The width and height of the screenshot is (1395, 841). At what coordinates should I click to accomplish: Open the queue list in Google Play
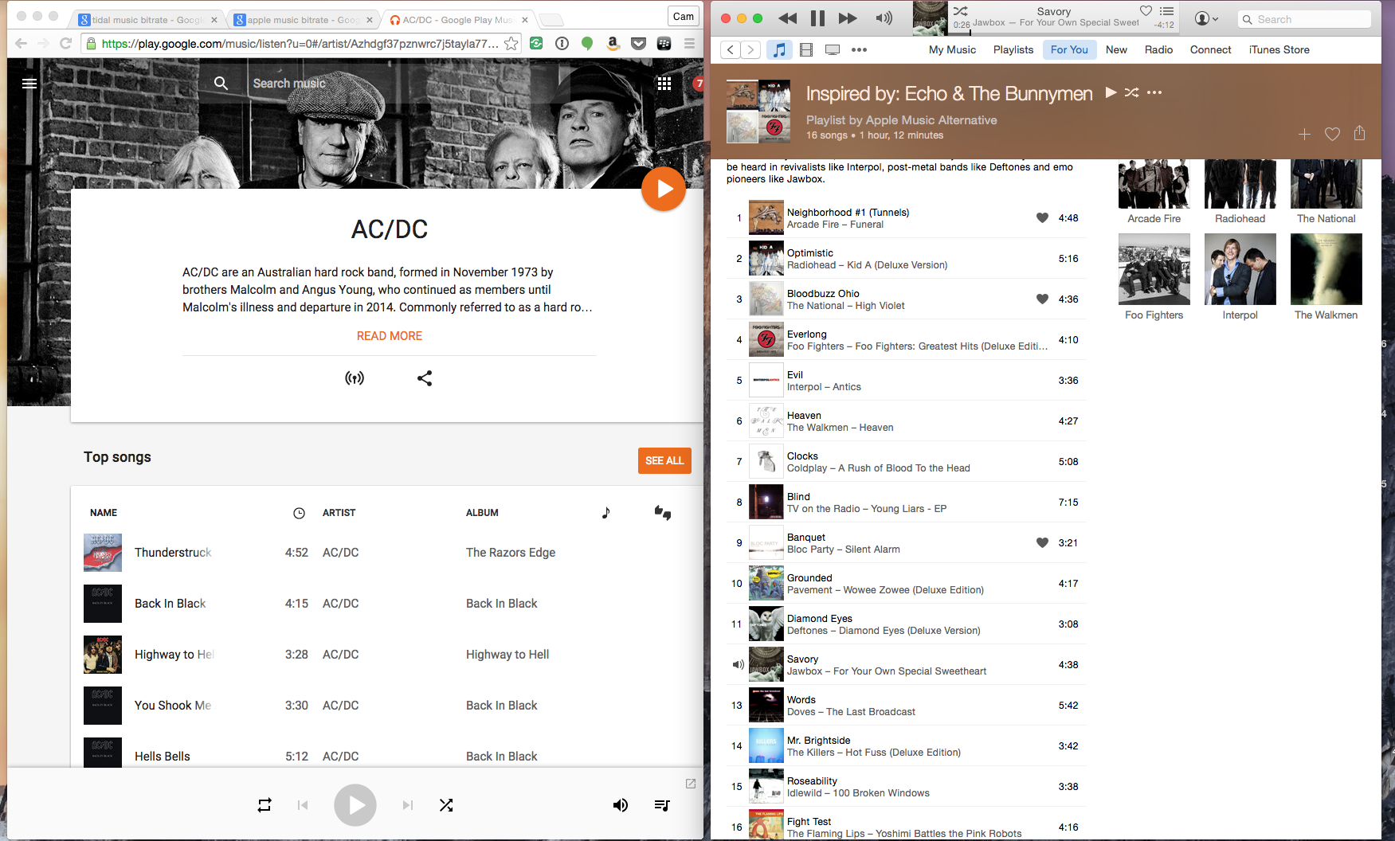tap(662, 805)
